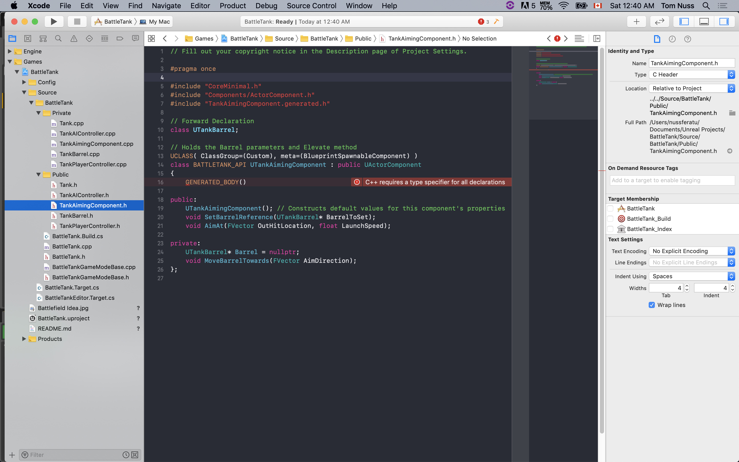The height and width of the screenshot is (462, 739).
Task: Show the History inspector clock icon
Action: (672, 39)
